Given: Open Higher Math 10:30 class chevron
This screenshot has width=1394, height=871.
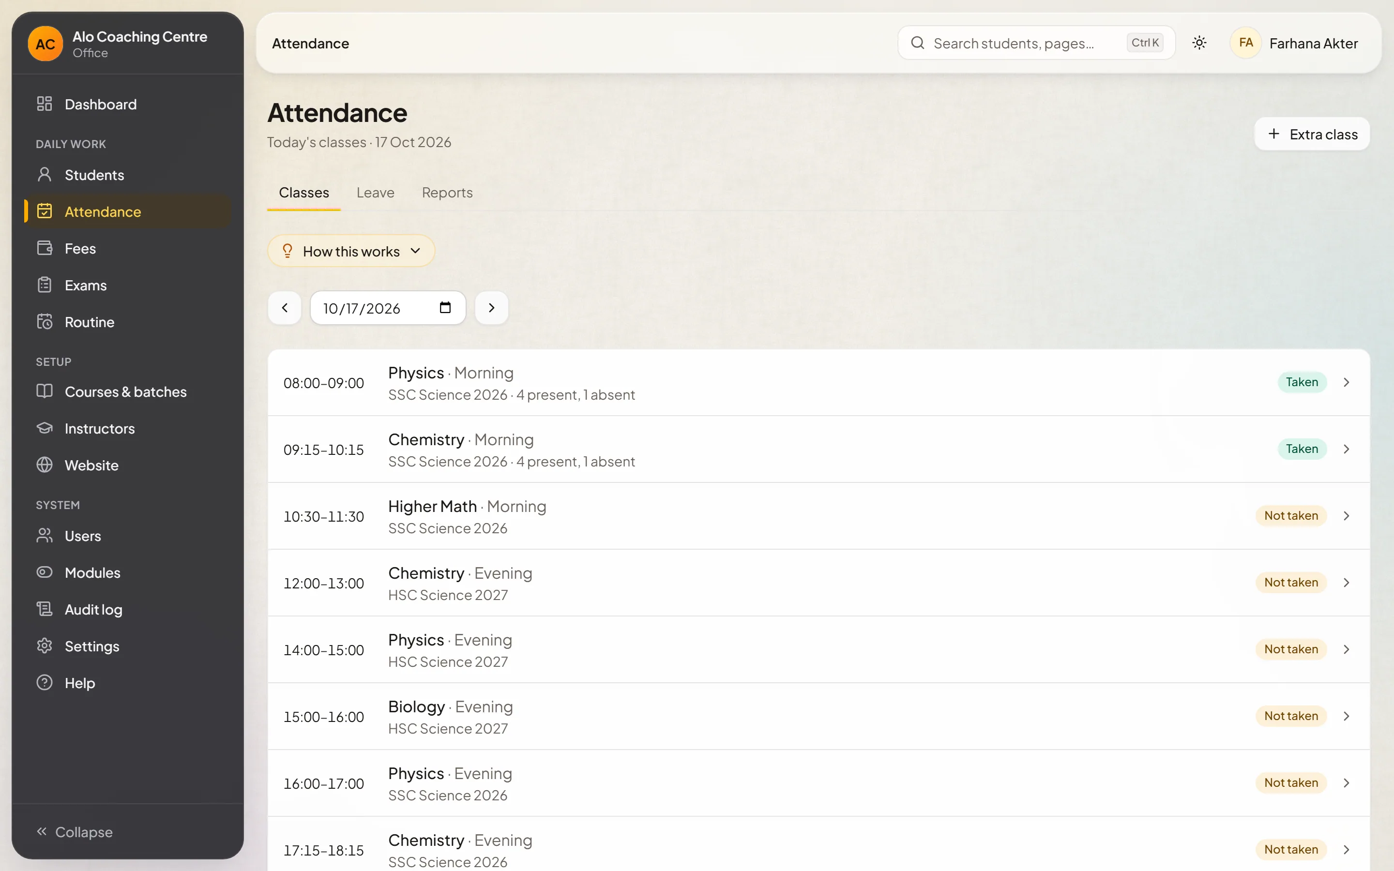Looking at the screenshot, I should (1346, 516).
